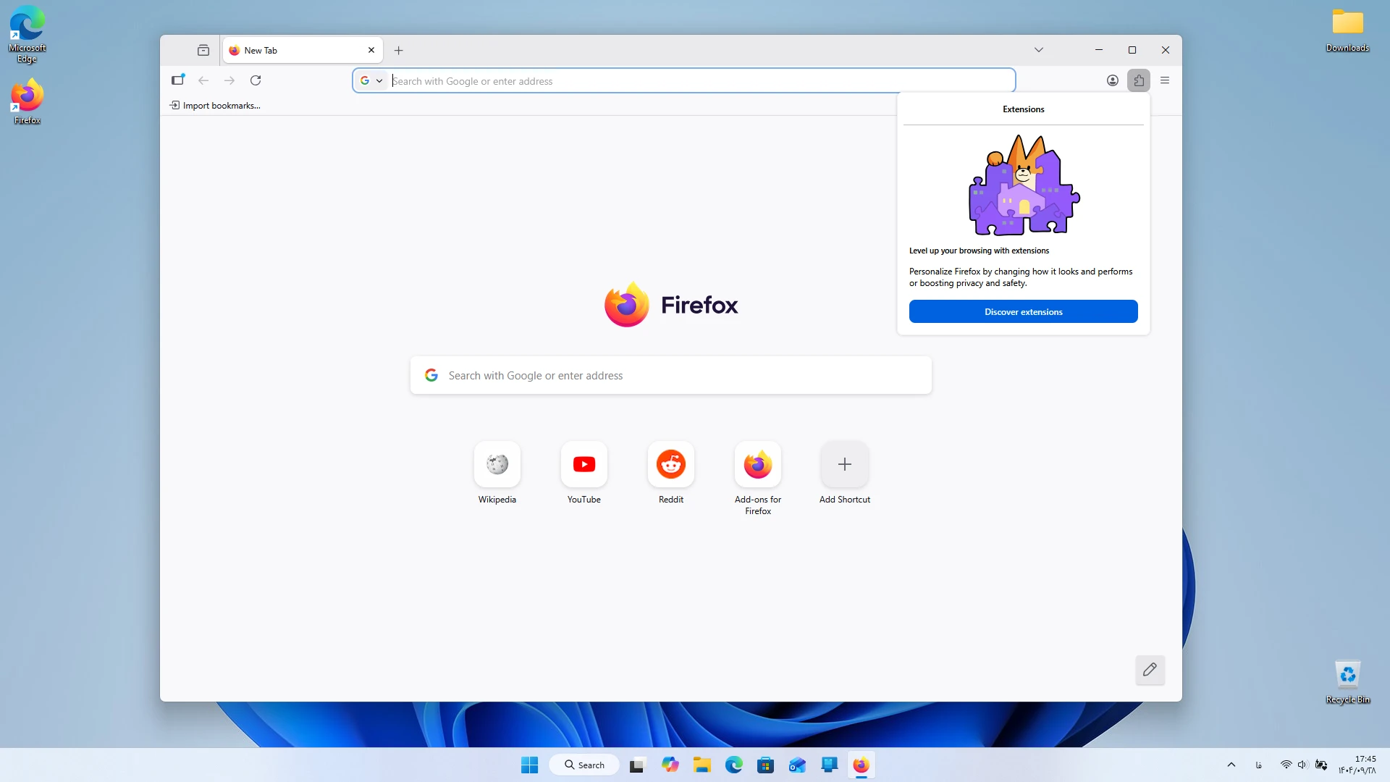Open the Windows Start menu

[x=529, y=765]
